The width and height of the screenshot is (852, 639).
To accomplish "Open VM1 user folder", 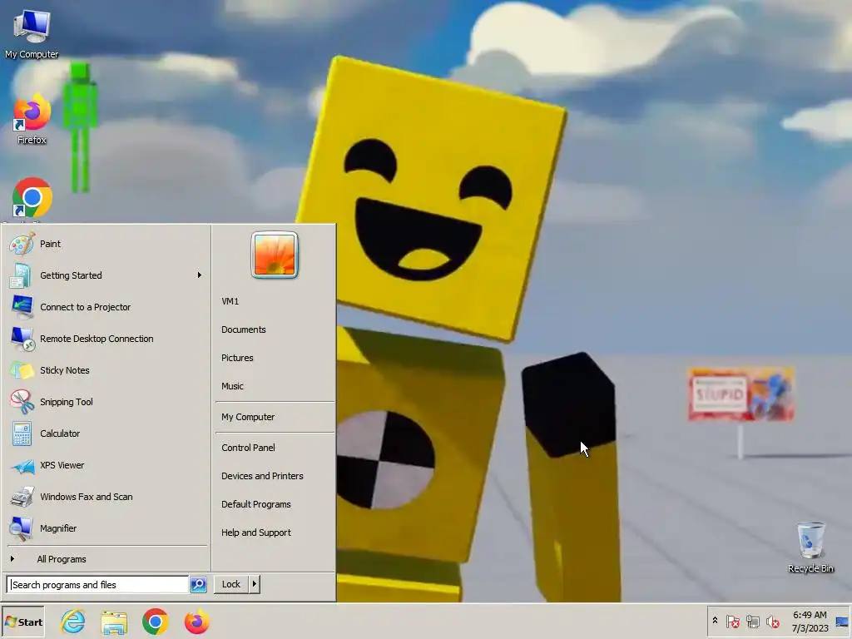I will 230,301.
